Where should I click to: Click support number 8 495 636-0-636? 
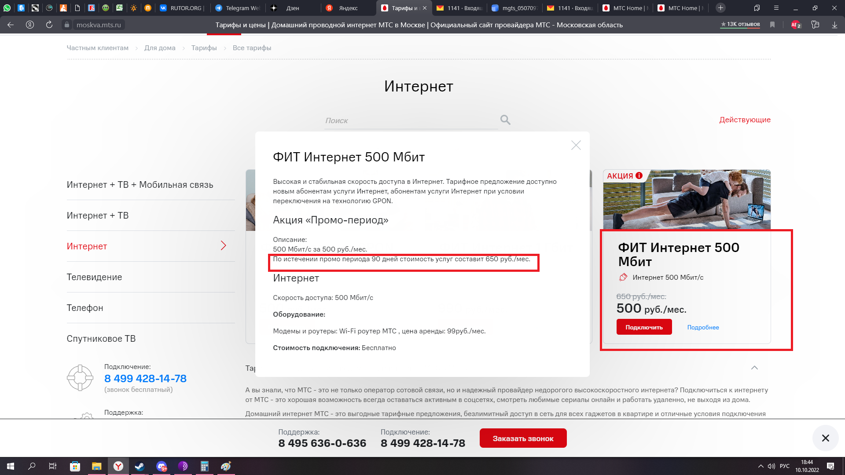click(x=322, y=443)
